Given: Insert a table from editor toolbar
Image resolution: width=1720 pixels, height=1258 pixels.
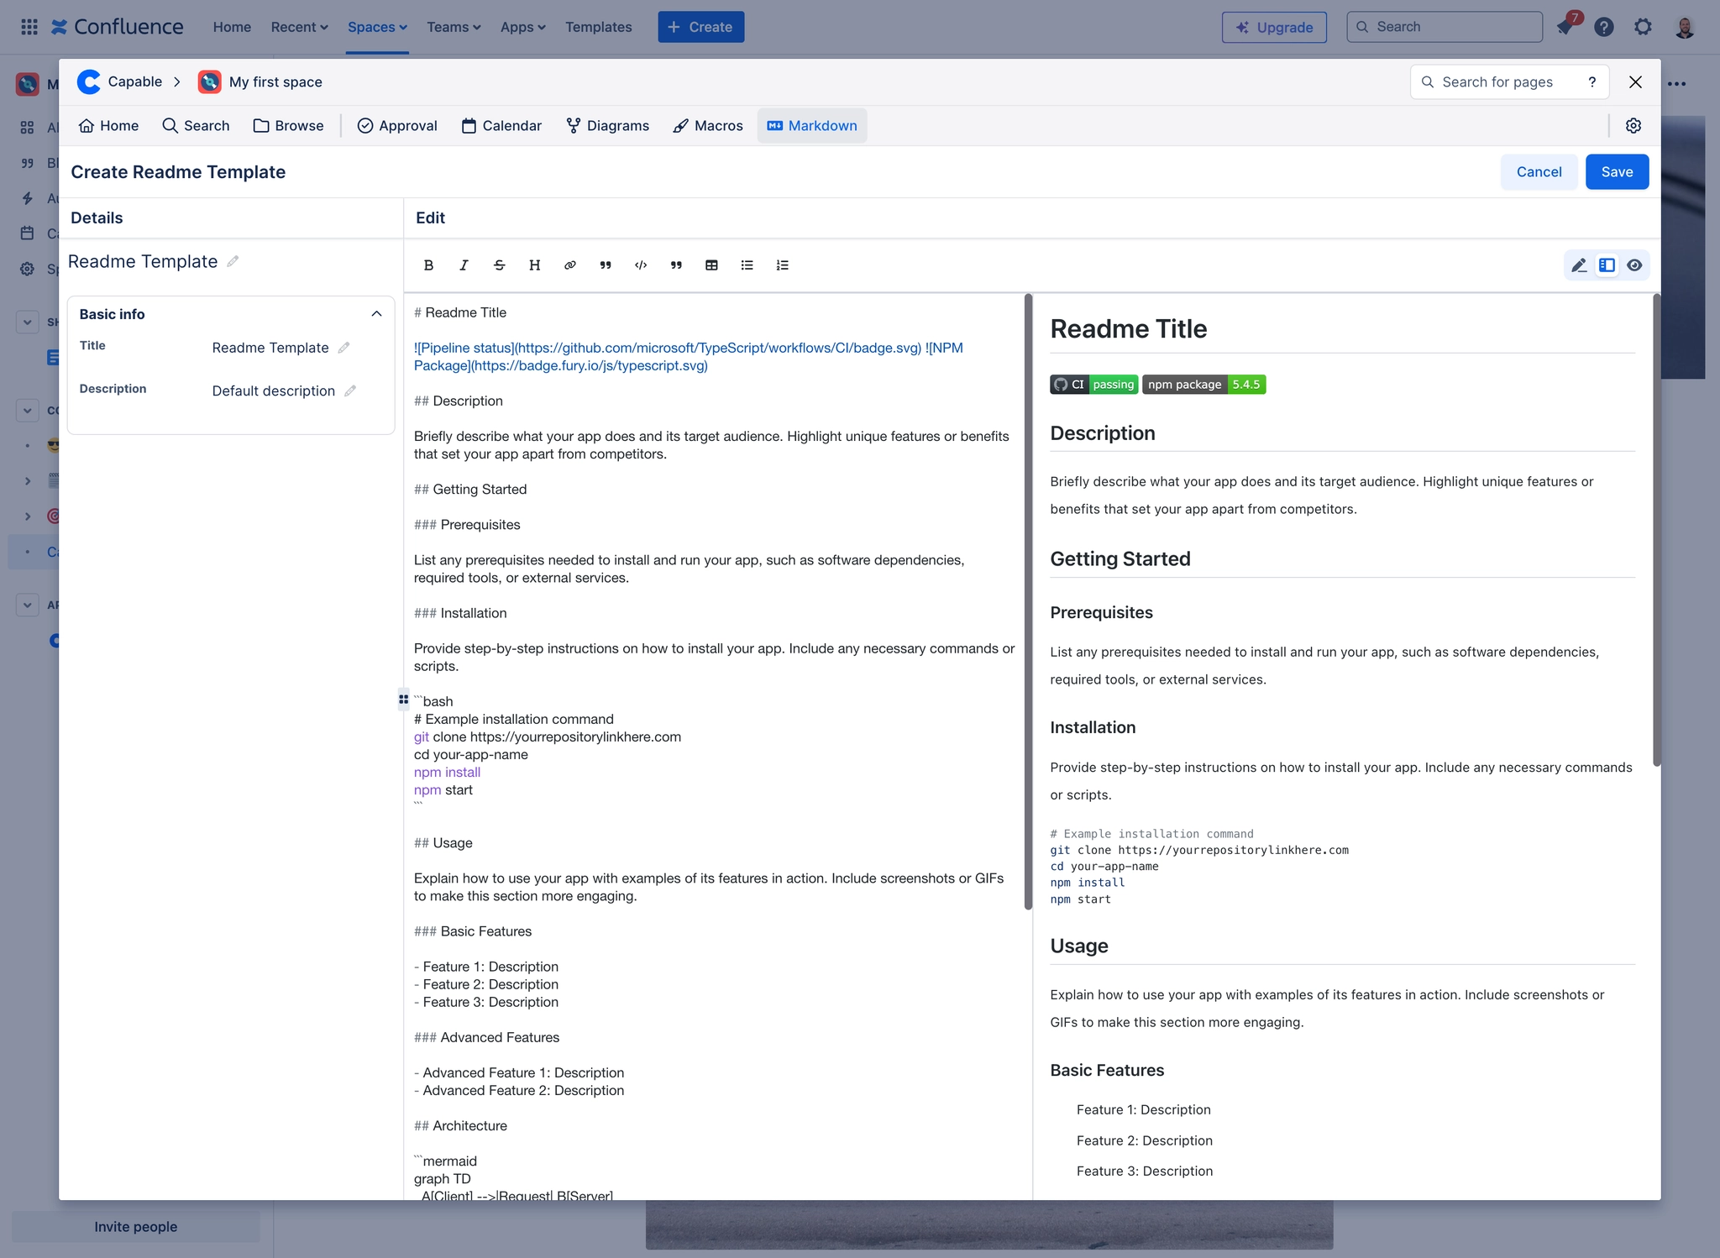Looking at the screenshot, I should (711, 265).
